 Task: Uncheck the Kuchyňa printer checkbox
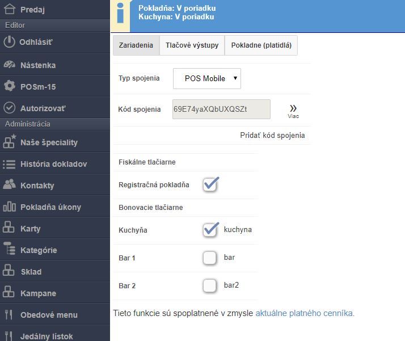tap(210, 230)
